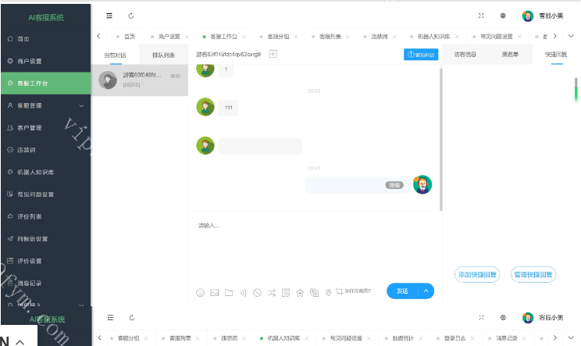Click refresh icon in the lower window header

point(132,317)
